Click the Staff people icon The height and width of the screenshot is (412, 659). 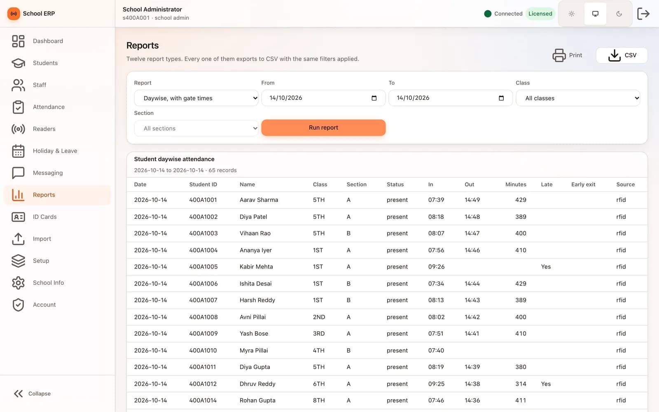(x=18, y=85)
